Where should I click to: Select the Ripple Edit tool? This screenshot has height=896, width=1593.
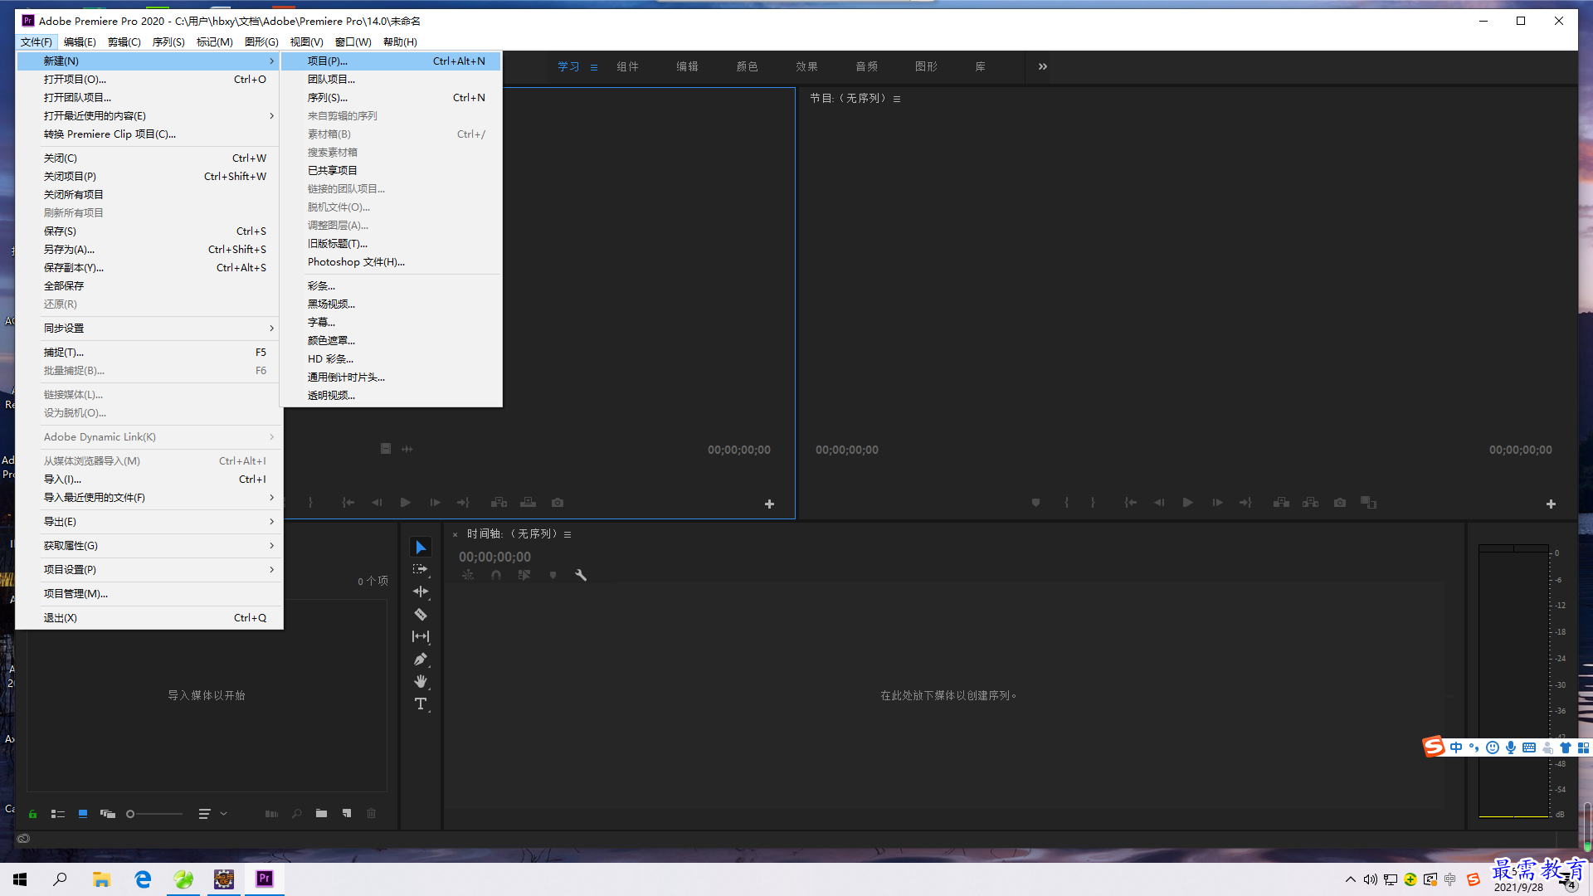pos(421,592)
